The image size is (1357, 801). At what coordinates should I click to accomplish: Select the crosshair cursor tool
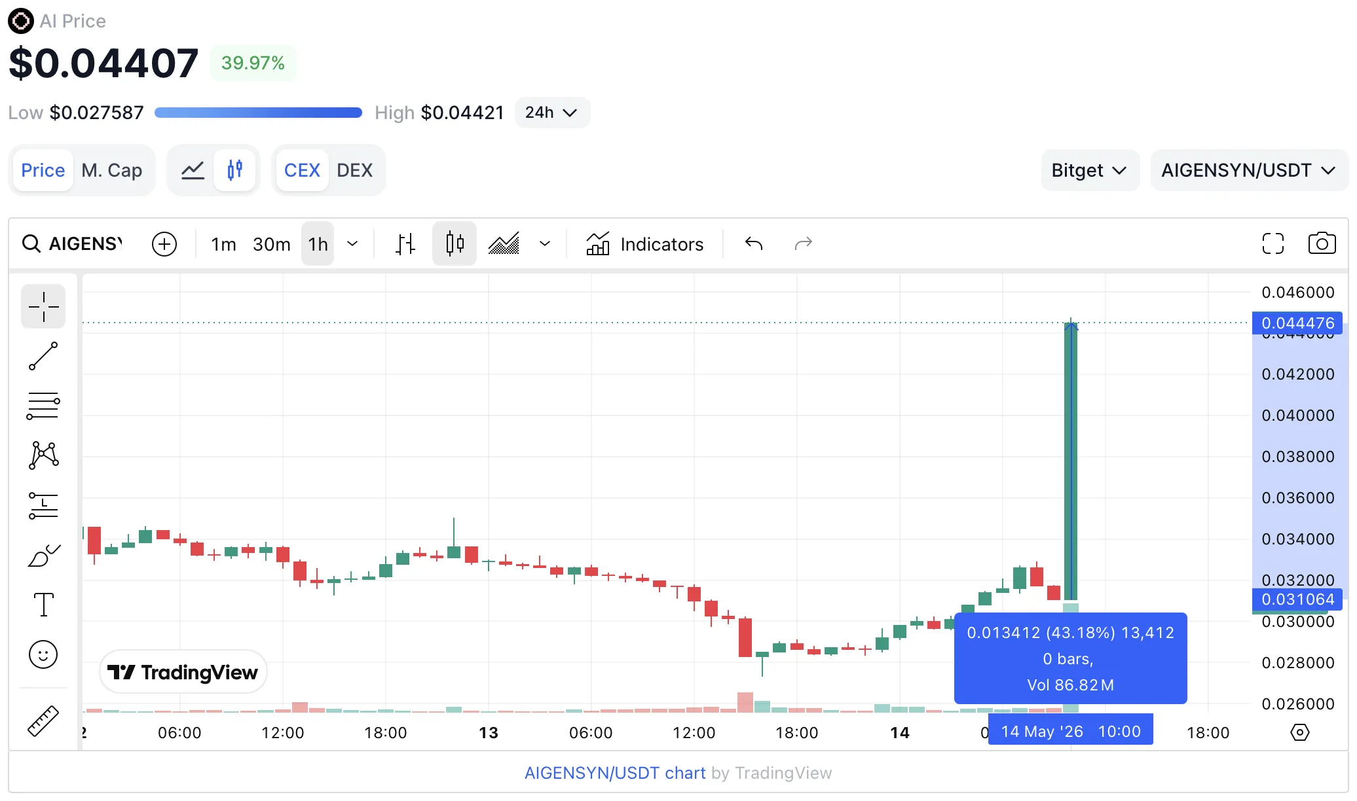[x=43, y=306]
